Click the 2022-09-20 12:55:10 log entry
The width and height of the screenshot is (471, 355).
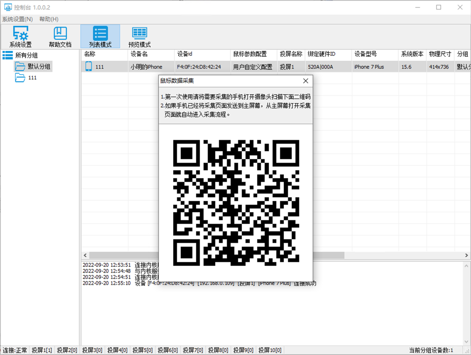[199, 283]
